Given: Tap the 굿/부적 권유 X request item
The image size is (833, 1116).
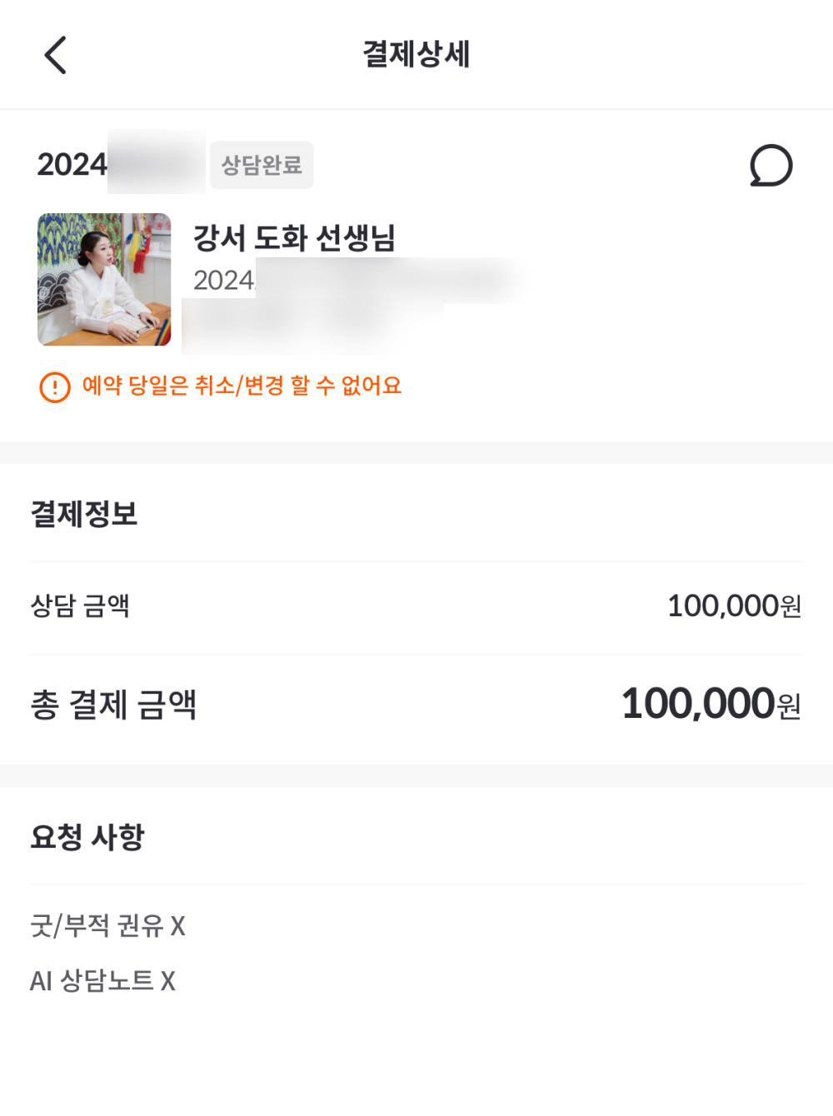Looking at the screenshot, I should pyautogui.click(x=107, y=925).
